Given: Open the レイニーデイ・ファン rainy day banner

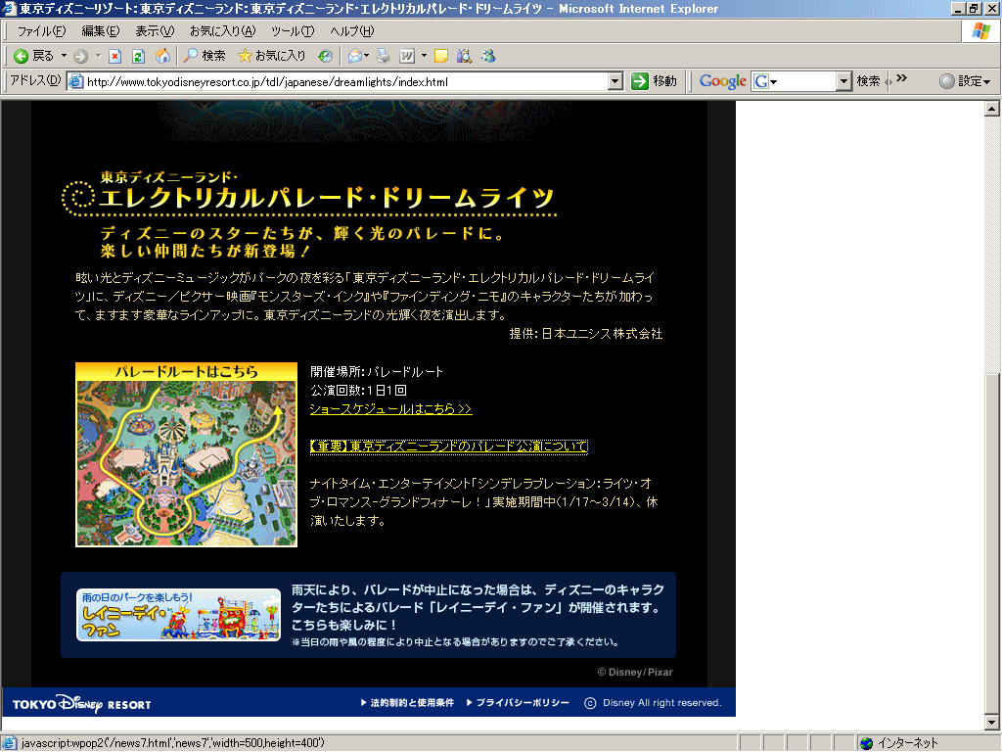Looking at the screenshot, I should 178,615.
